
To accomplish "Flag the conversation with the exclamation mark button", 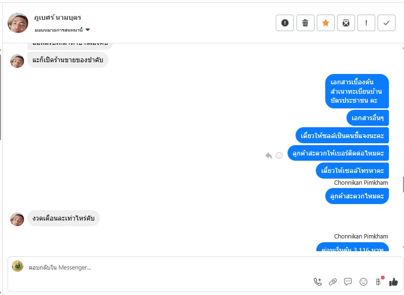I will click(x=366, y=23).
